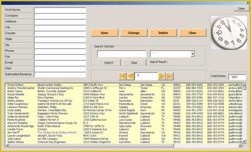Click the list's vertical scrollbar up arrow
The width and height of the screenshot is (251, 152).
point(244,85)
